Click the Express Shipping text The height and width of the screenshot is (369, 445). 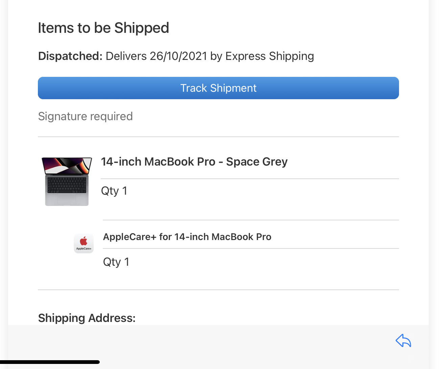[270, 56]
